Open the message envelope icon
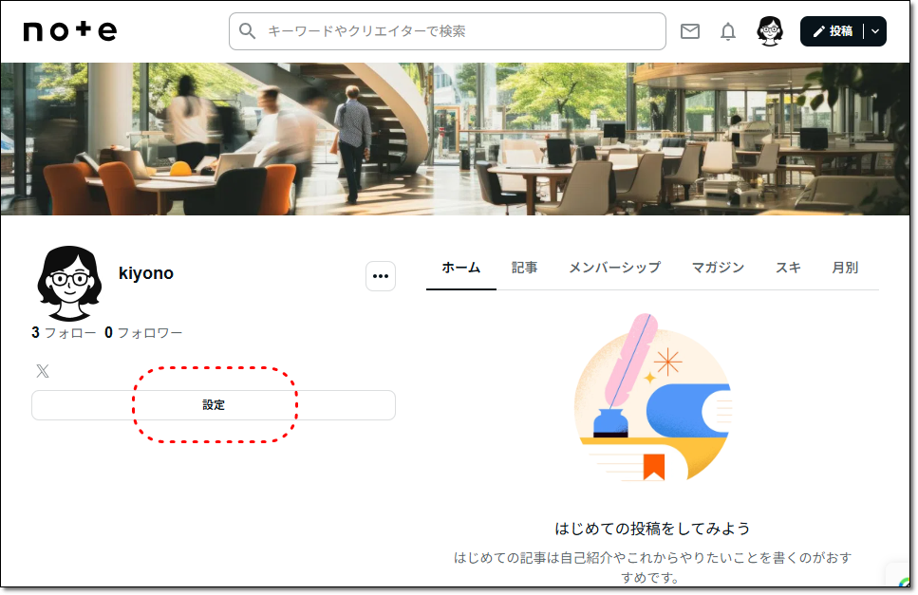 point(690,30)
